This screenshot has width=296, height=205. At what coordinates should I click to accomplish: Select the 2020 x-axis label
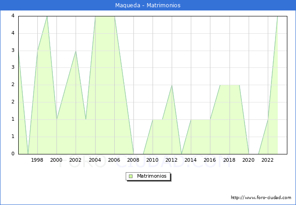coord(249,160)
